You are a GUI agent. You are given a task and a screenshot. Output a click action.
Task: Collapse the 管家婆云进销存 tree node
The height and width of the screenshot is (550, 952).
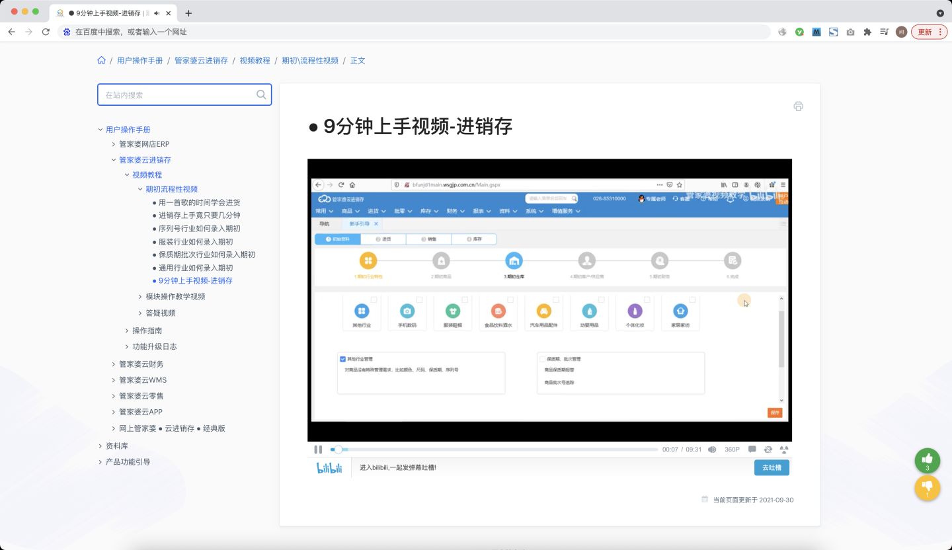(114, 160)
